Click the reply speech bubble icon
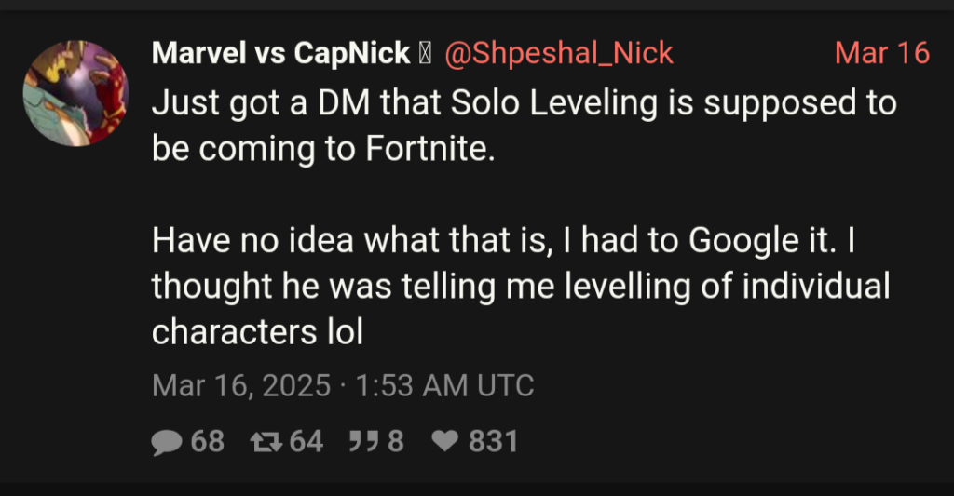This screenshot has height=496, width=954. [168, 440]
